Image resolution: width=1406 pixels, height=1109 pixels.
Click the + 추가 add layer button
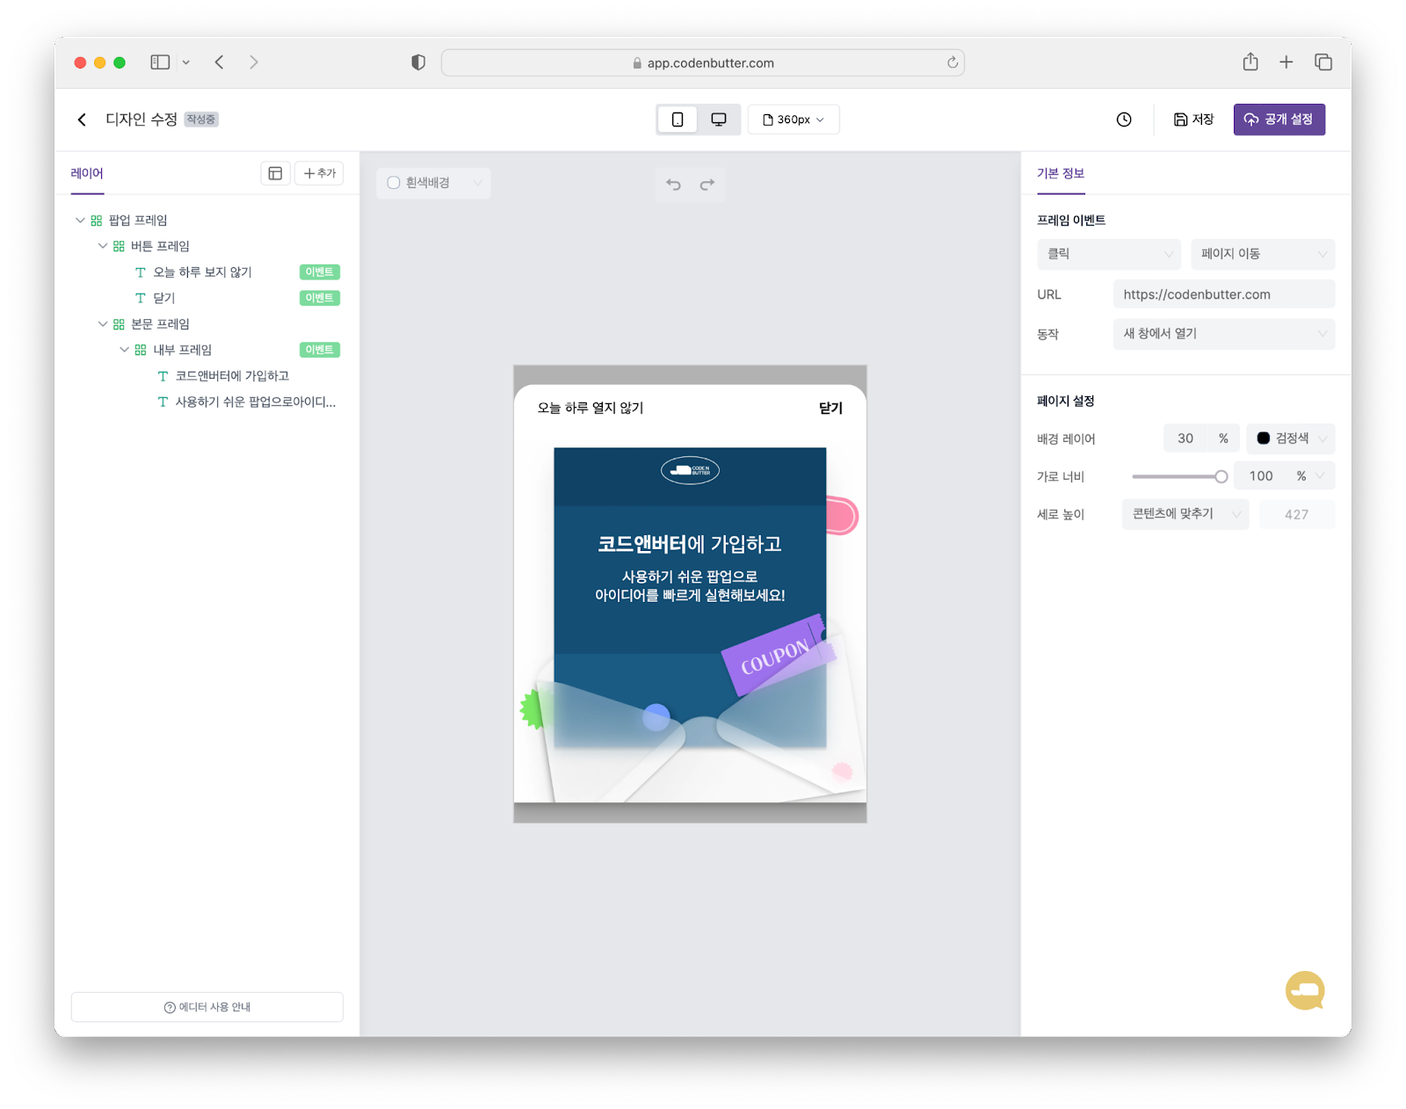[x=319, y=173]
